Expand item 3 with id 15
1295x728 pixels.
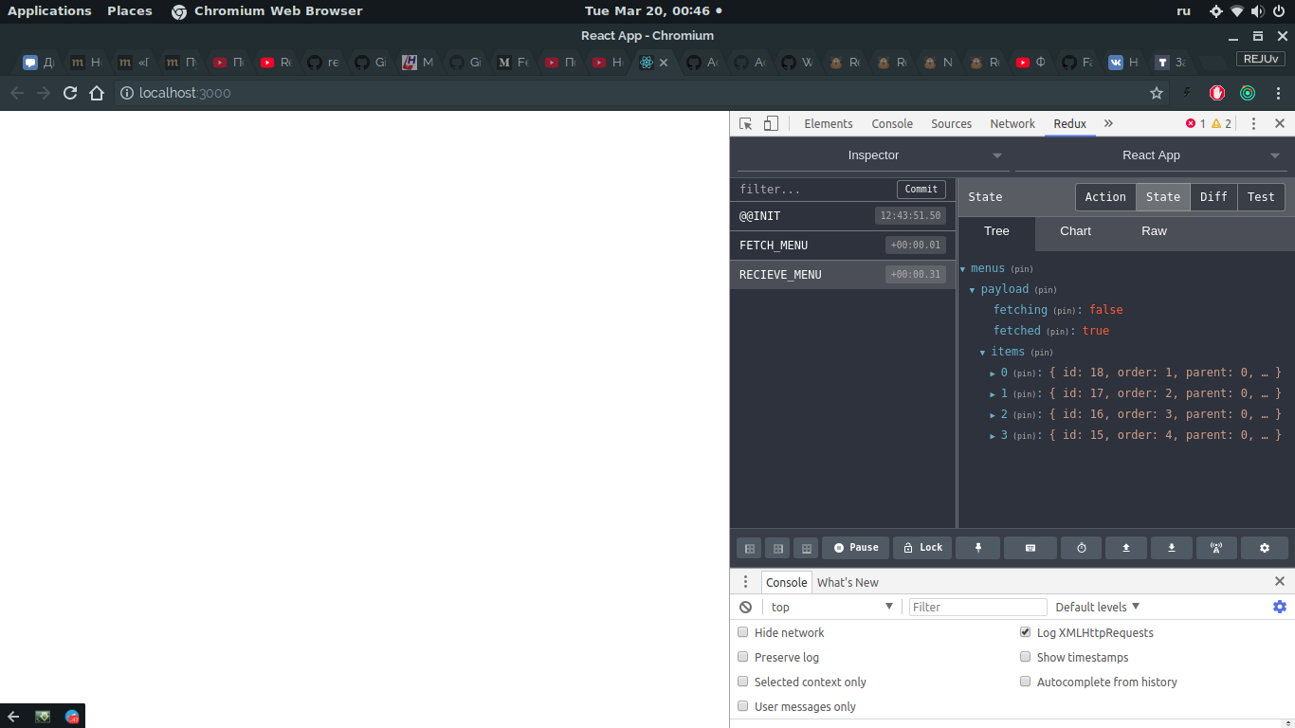[x=994, y=436]
